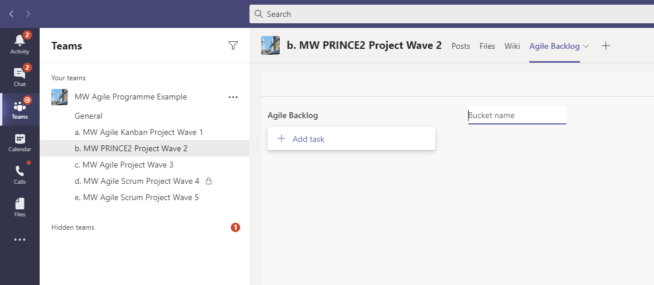Open the Files icon in sidebar
Screen dimensions: 654x285
[20, 207]
